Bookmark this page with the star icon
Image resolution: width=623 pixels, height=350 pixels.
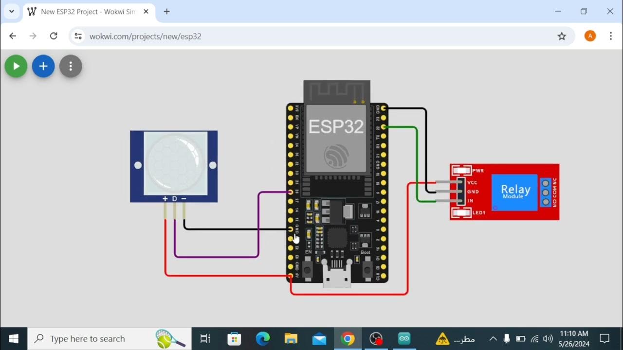(x=562, y=36)
